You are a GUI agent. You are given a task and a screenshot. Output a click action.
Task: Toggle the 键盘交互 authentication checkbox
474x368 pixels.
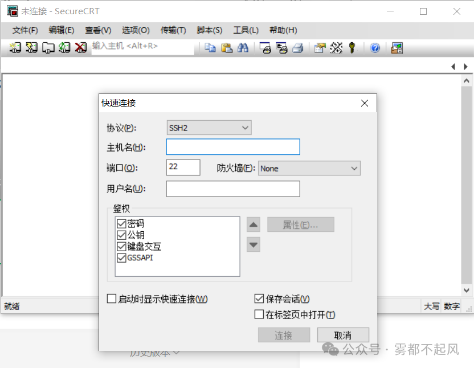click(121, 247)
